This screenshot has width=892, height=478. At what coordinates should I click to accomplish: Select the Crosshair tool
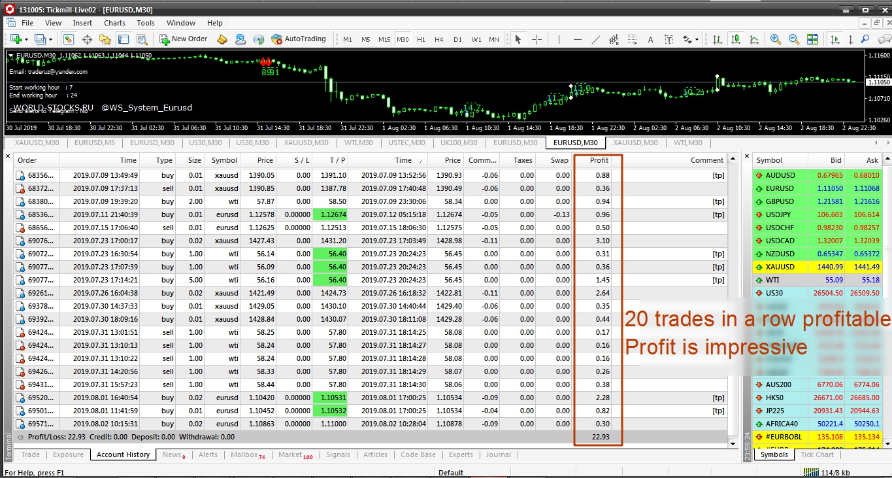click(535, 39)
